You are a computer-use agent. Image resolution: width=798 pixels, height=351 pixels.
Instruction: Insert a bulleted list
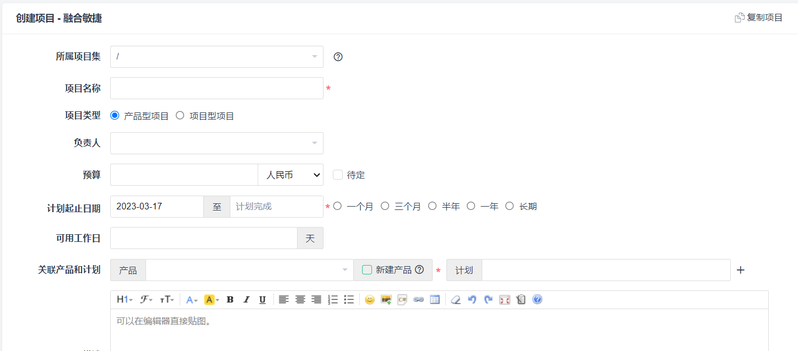(x=349, y=300)
